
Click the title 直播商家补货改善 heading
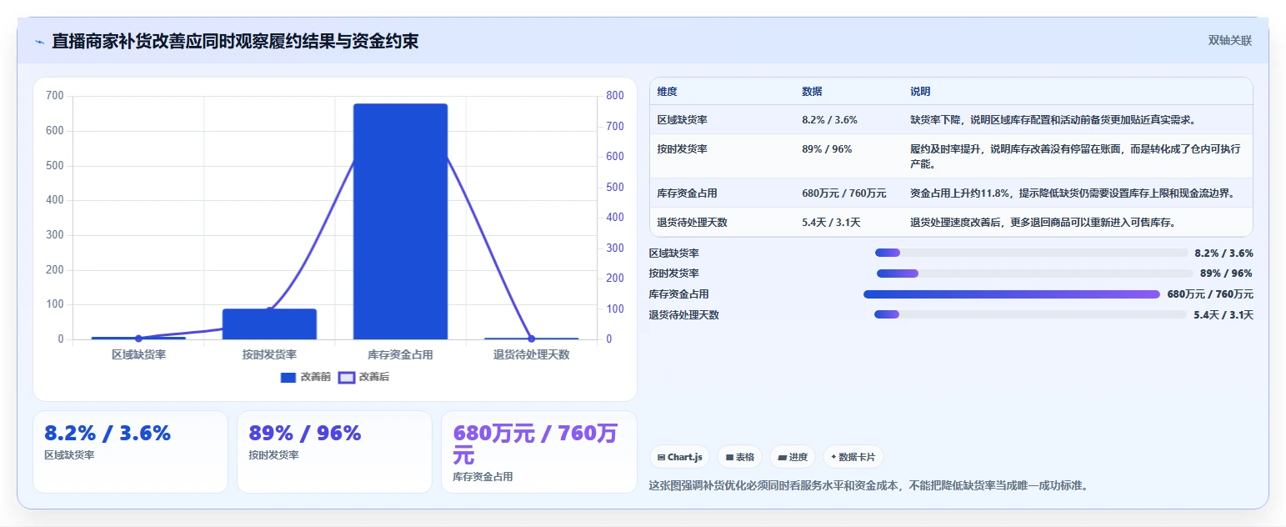click(235, 41)
